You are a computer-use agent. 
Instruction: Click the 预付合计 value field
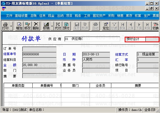point(152,39)
